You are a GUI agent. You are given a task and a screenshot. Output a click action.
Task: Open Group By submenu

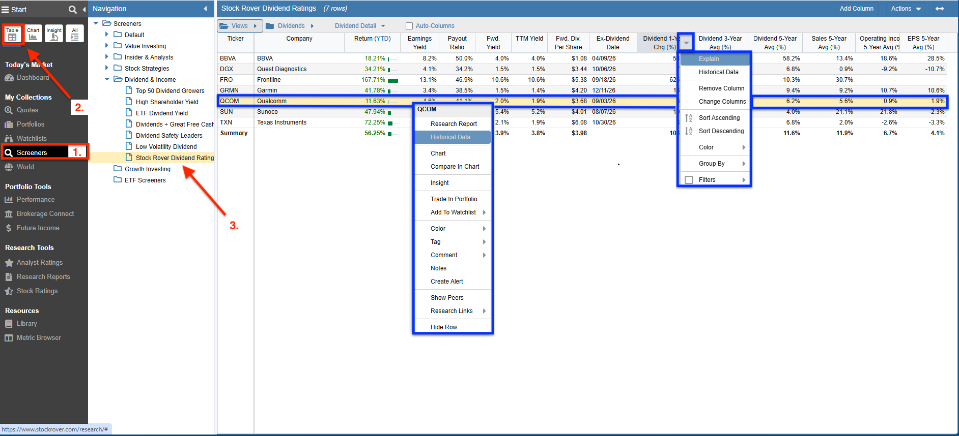click(x=715, y=164)
